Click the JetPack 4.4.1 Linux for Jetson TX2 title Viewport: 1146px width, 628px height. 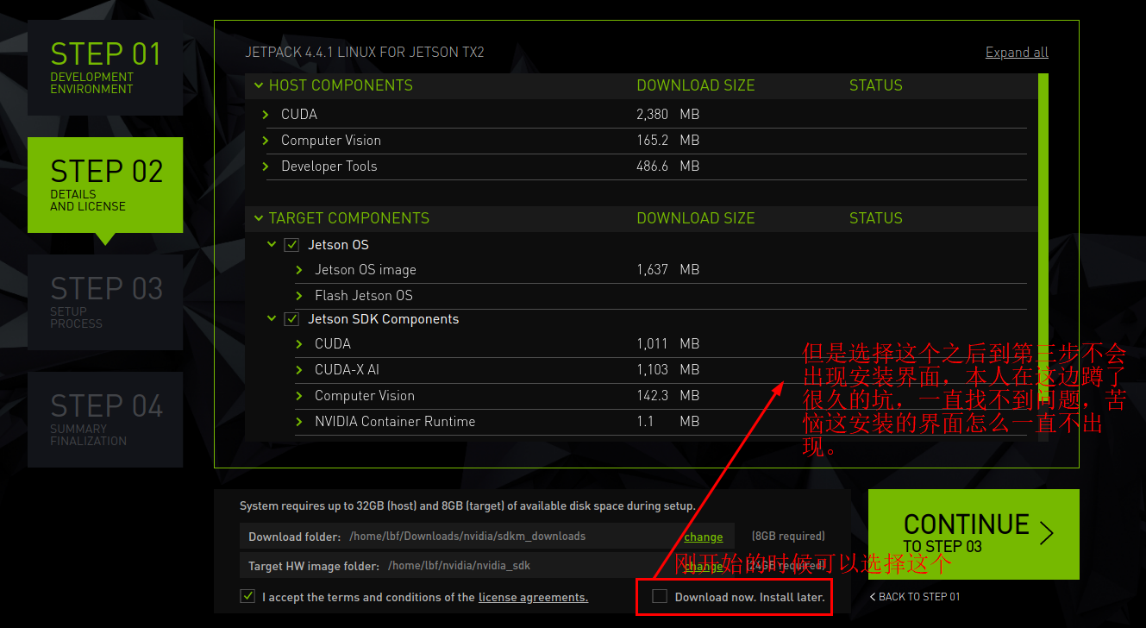(365, 52)
